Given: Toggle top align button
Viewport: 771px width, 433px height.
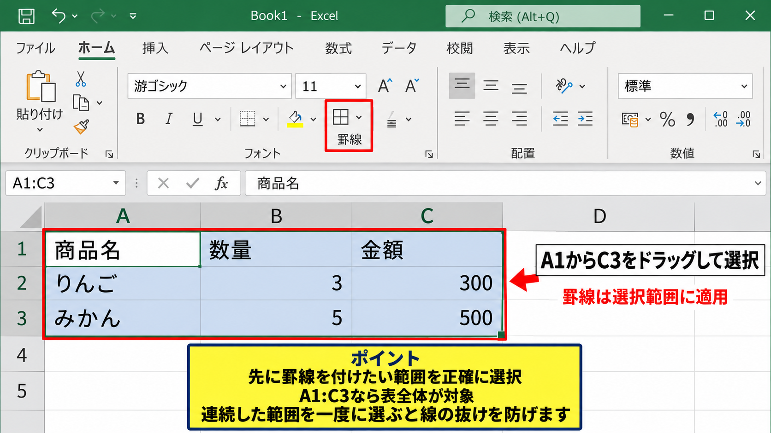Looking at the screenshot, I should [x=462, y=86].
